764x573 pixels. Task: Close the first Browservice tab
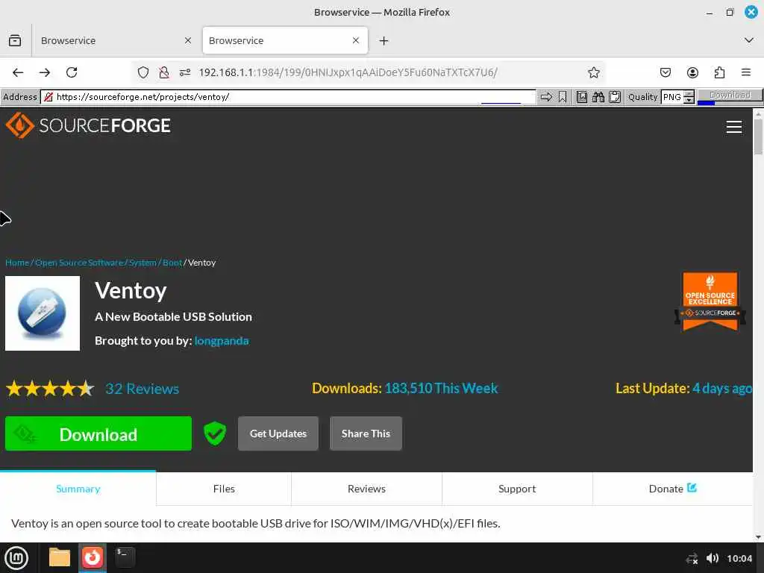click(x=188, y=40)
